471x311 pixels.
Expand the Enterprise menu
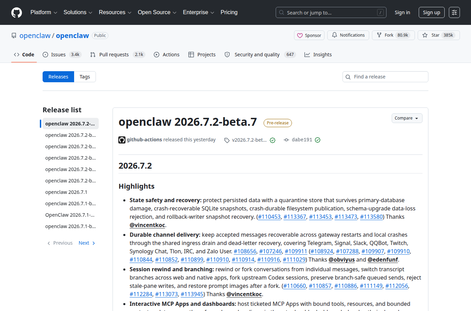pos(198,12)
